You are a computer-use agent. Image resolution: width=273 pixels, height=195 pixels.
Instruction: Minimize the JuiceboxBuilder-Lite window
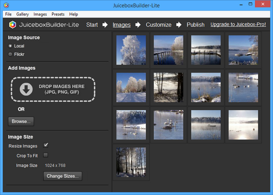(x=241, y=4)
